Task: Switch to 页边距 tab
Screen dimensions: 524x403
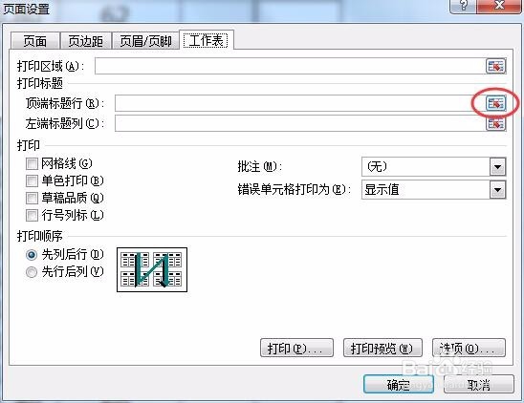Action: coord(85,41)
